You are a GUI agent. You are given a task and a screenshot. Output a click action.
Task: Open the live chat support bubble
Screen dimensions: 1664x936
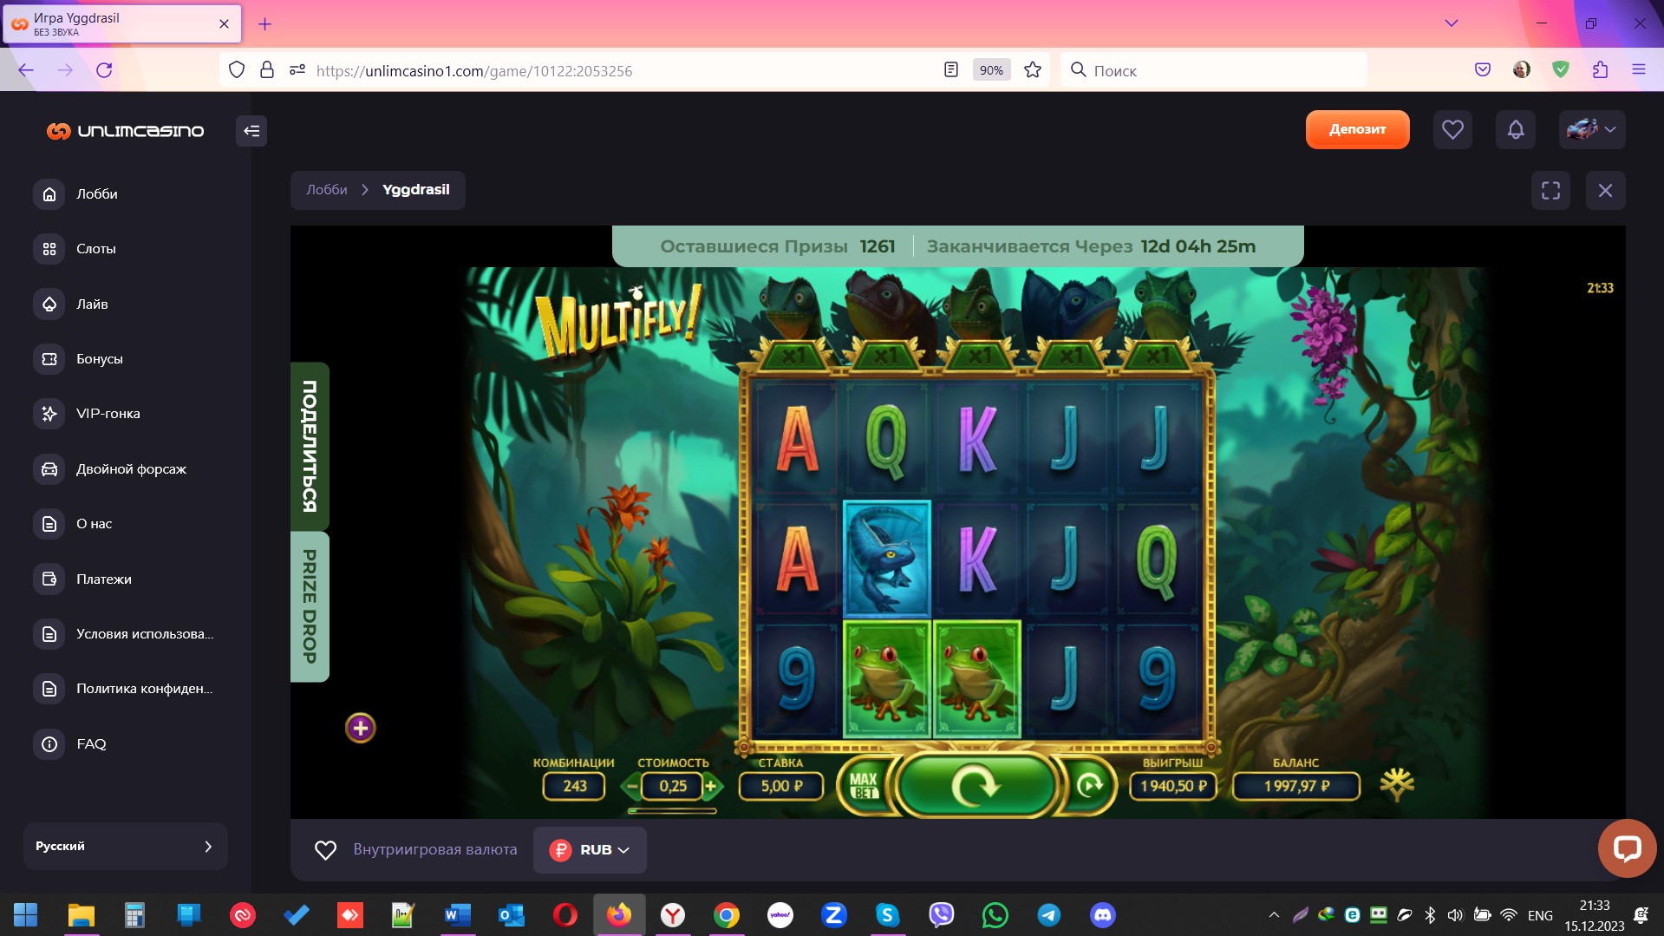[1626, 848]
